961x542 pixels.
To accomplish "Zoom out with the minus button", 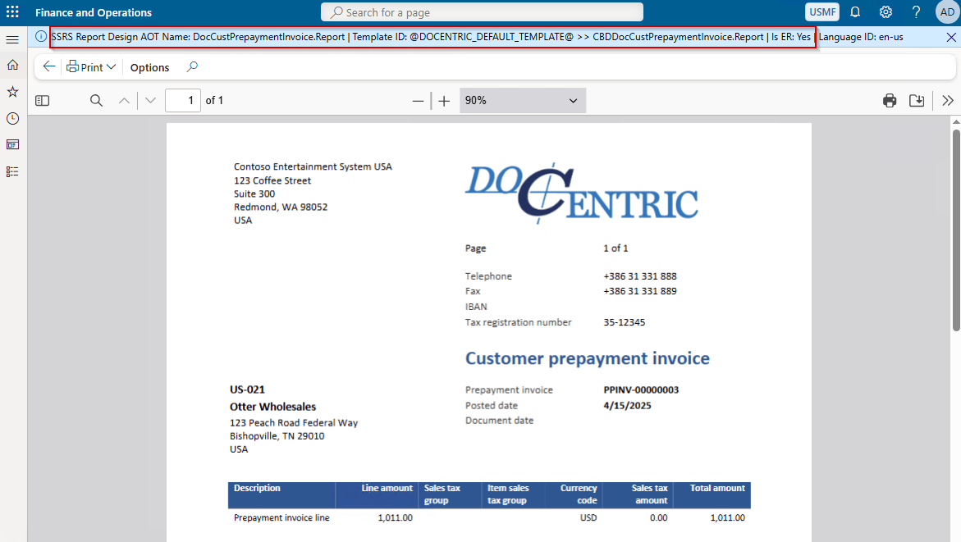I will (x=418, y=101).
